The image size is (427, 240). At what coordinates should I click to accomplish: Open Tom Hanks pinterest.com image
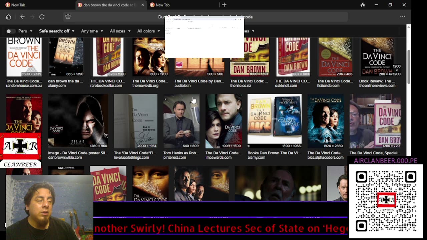click(x=181, y=121)
